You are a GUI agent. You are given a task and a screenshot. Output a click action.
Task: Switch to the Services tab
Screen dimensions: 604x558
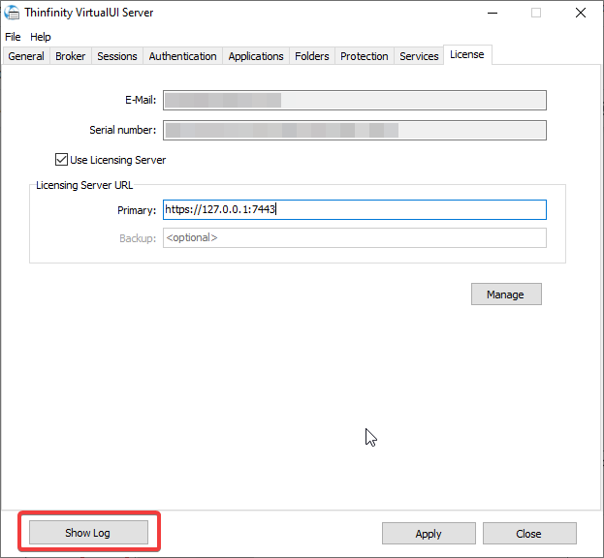(x=419, y=56)
